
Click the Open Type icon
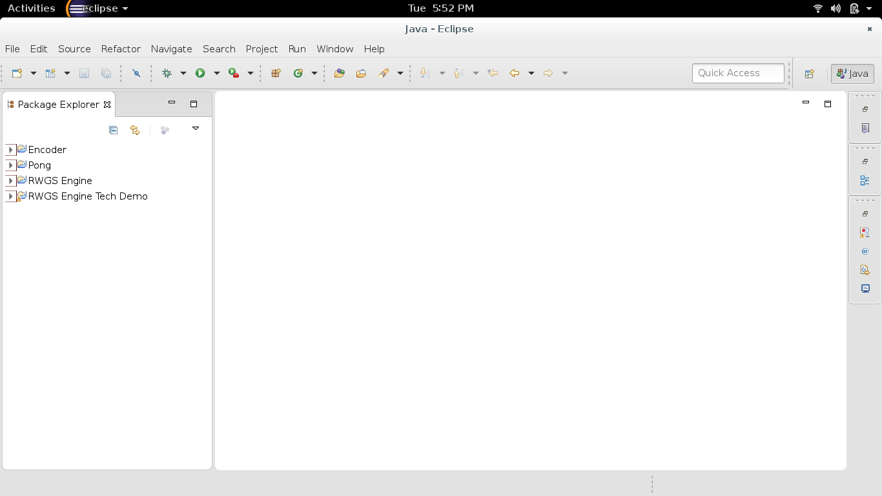pyautogui.click(x=339, y=74)
